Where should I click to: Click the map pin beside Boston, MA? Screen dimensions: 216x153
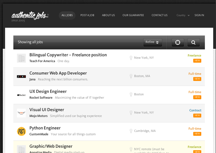(131, 76)
